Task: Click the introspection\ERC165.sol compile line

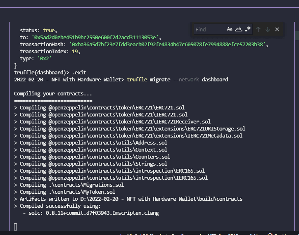Action: point(109,171)
